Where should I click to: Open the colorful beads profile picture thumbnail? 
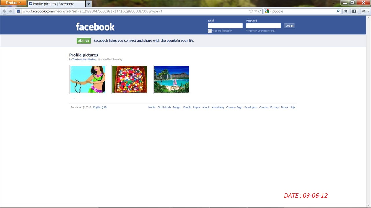coord(130,79)
